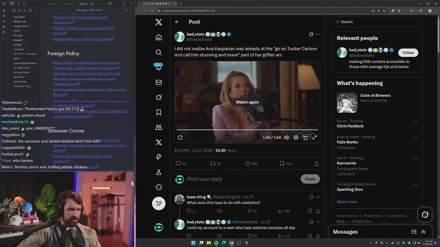The image size is (440, 247).
Task: Compose new message in Messages bar
Action: pos(414,232)
